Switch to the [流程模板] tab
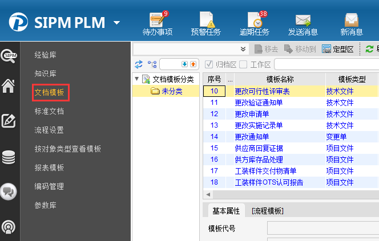Image resolution: width=379 pixels, height=241 pixels. tap(268, 211)
